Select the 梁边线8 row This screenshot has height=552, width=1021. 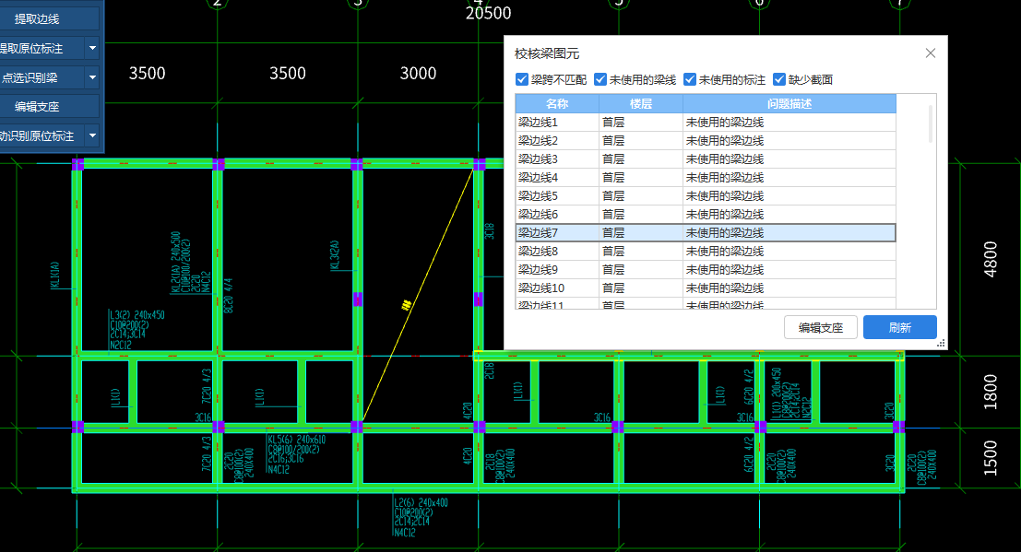(706, 252)
